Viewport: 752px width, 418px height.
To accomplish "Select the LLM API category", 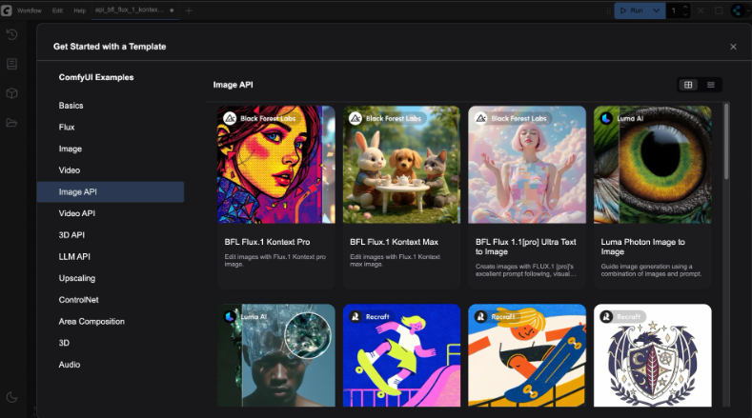I will pos(111,256).
